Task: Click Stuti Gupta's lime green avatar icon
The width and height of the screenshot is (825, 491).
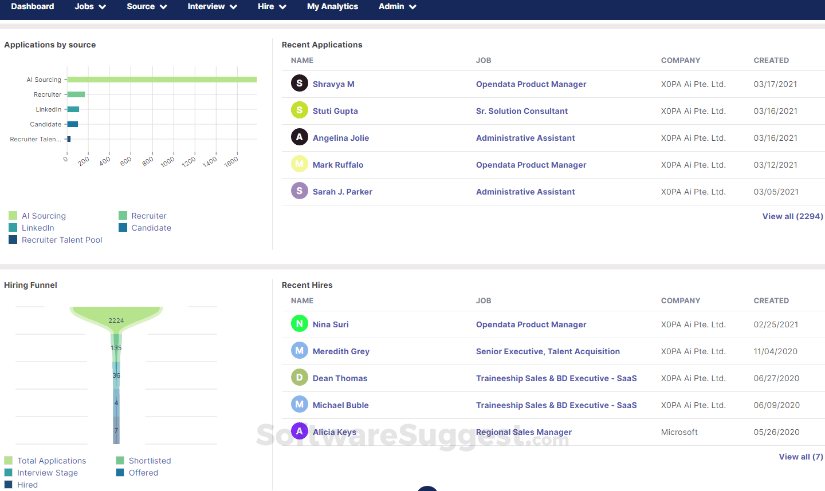Action: click(299, 110)
